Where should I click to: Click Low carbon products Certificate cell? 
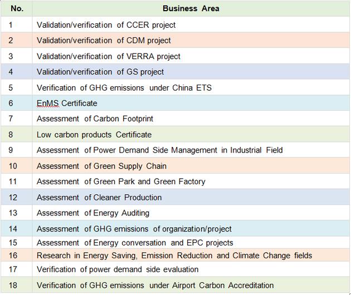tap(94, 134)
